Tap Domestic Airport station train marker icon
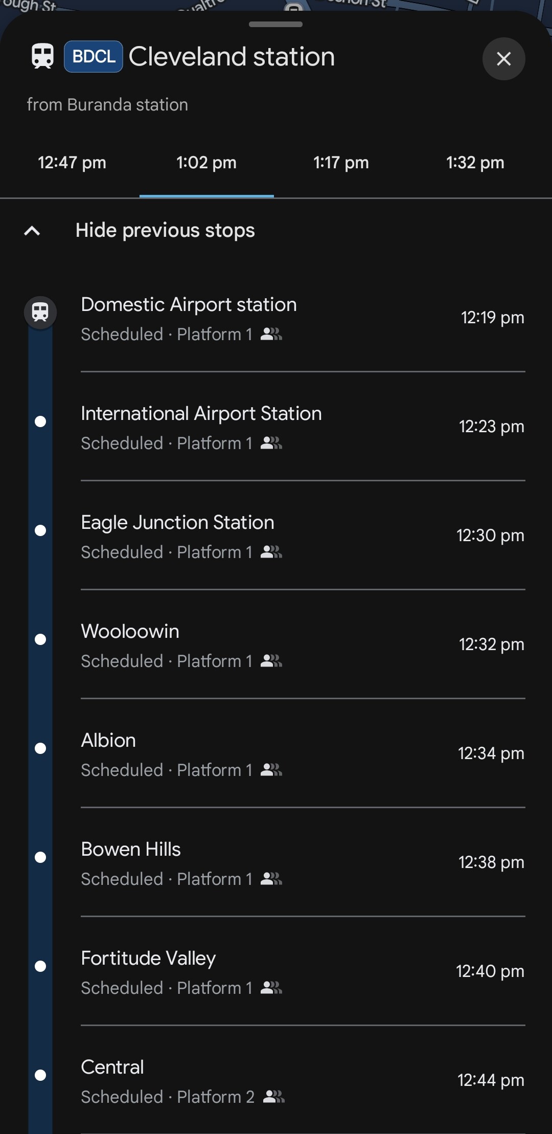 [x=40, y=312]
